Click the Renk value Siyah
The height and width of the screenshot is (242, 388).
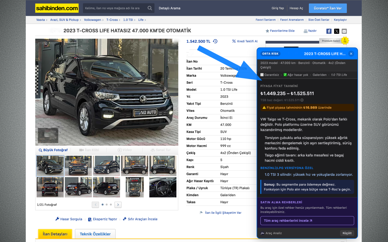tap(225, 167)
